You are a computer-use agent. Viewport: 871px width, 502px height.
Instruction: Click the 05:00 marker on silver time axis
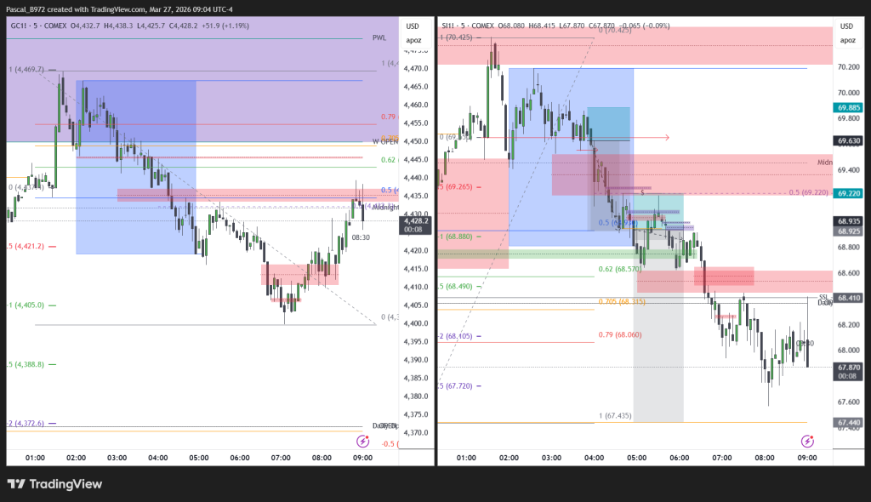[636, 458]
